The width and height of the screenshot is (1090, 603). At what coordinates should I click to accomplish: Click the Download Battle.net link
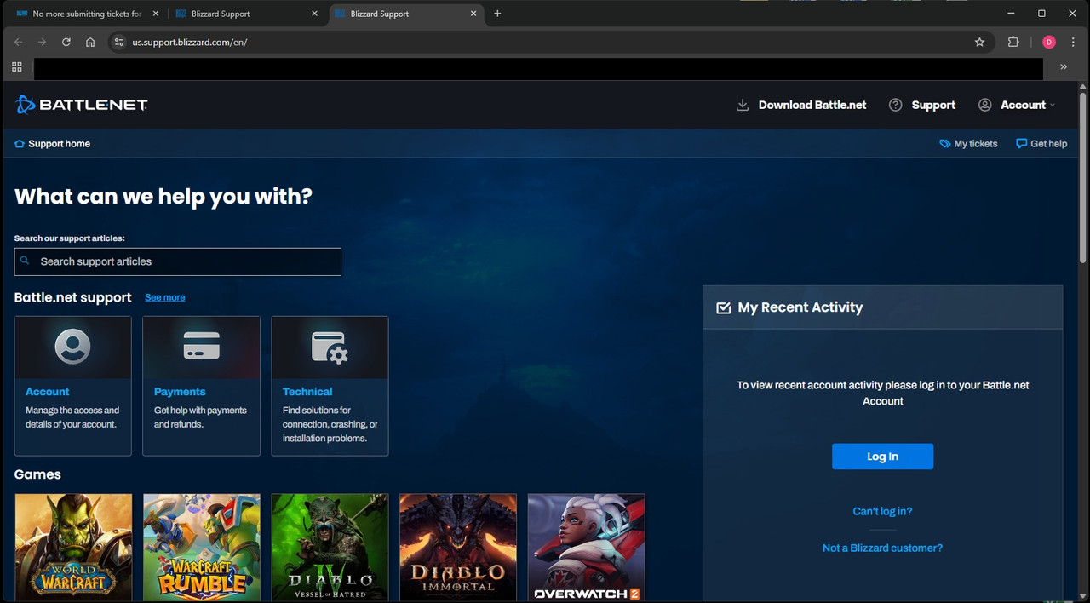(812, 105)
